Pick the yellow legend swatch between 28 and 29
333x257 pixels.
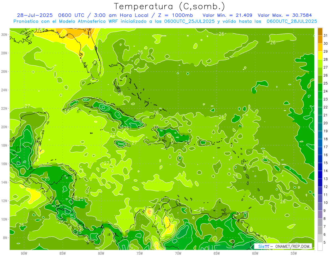[320, 55]
